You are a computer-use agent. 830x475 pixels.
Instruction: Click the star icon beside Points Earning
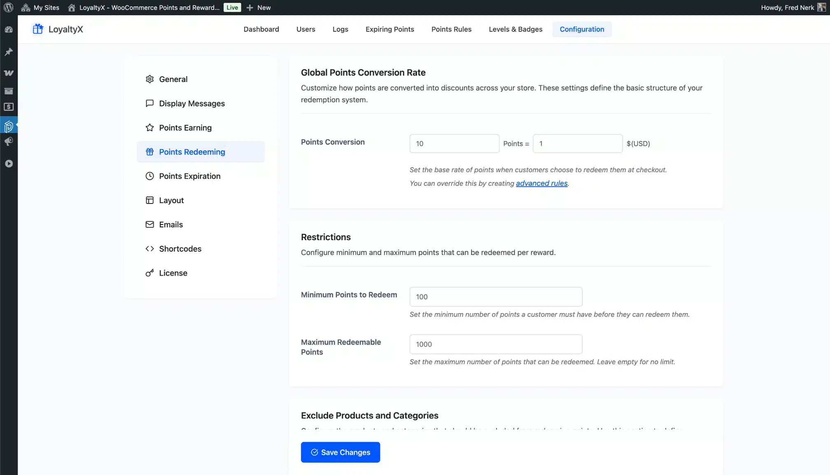pyautogui.click(x=150, y=128)
